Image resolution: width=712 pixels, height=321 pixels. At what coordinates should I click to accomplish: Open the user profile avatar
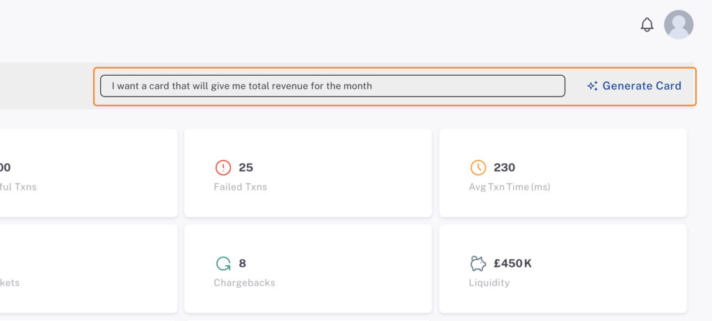tap(679, 24)
